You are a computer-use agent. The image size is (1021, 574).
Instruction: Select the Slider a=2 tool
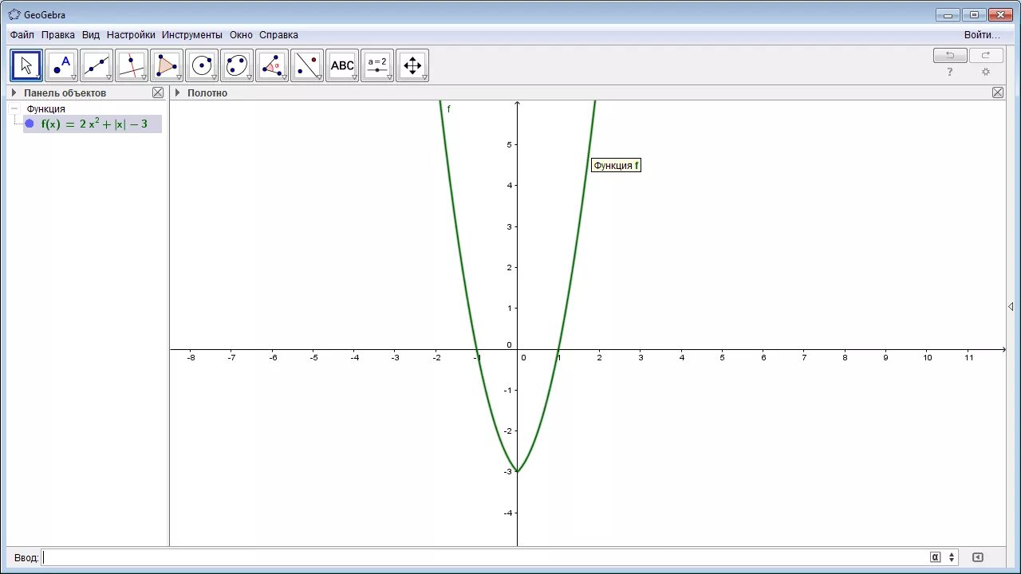pos(377,65)
